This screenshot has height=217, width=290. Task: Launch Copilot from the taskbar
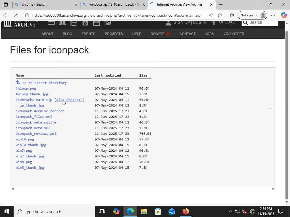point(116,211)
